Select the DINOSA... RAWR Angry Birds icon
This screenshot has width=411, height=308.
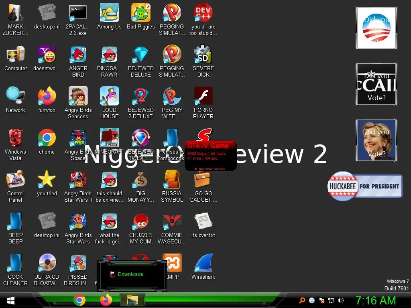(x=109, y=61)
